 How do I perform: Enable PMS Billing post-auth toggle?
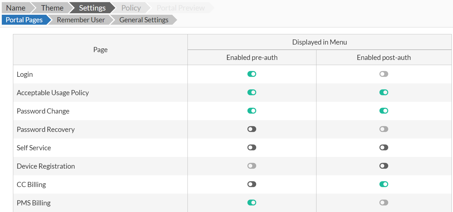(x=384, y=202)
